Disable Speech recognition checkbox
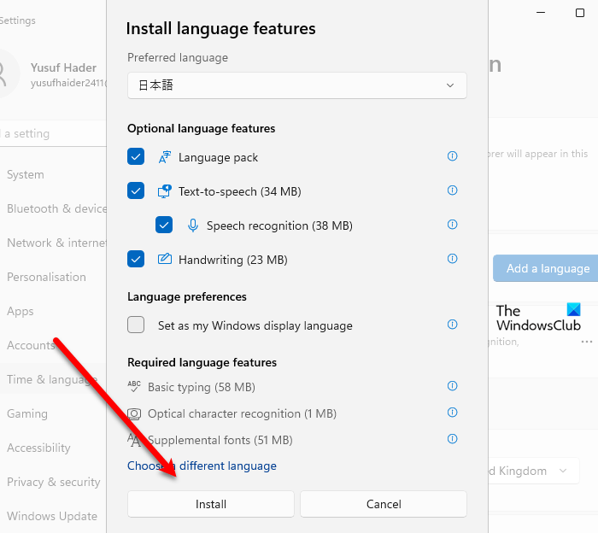Image resolution: width=598 pixels, height=533 pixels. click(x=164, y=225)
